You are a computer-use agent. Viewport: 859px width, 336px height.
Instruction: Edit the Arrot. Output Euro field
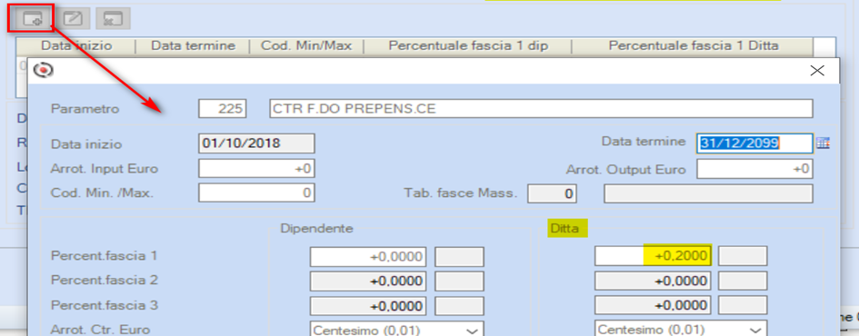coord(754,169)
